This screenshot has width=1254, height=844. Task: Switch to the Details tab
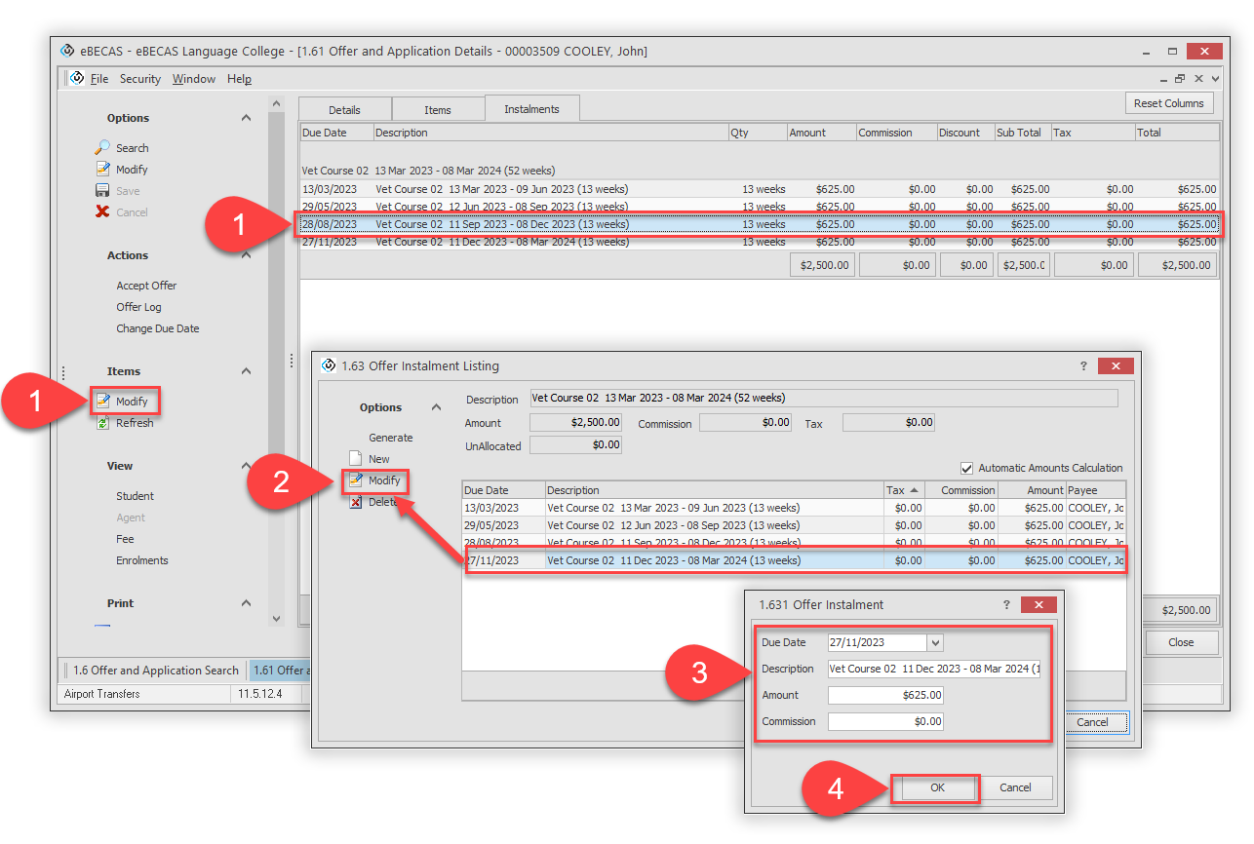point(344,110)
